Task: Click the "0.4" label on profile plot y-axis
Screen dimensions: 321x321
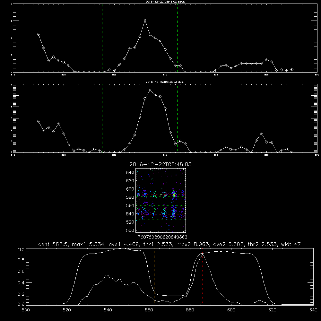Action: [x=21, y=283]
